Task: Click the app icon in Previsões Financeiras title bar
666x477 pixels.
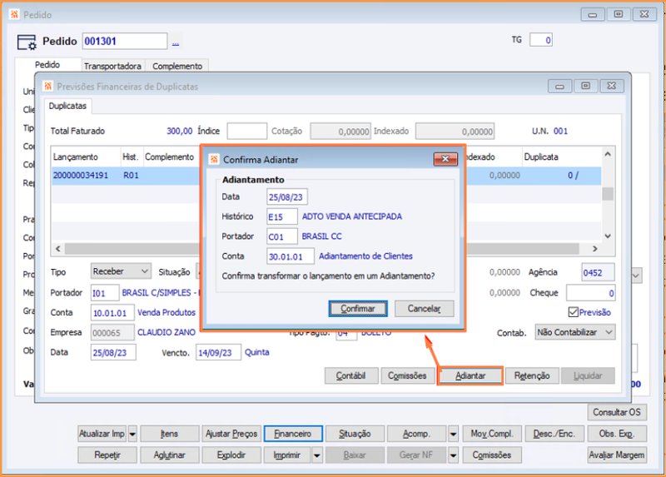Action: click(47, 87)
